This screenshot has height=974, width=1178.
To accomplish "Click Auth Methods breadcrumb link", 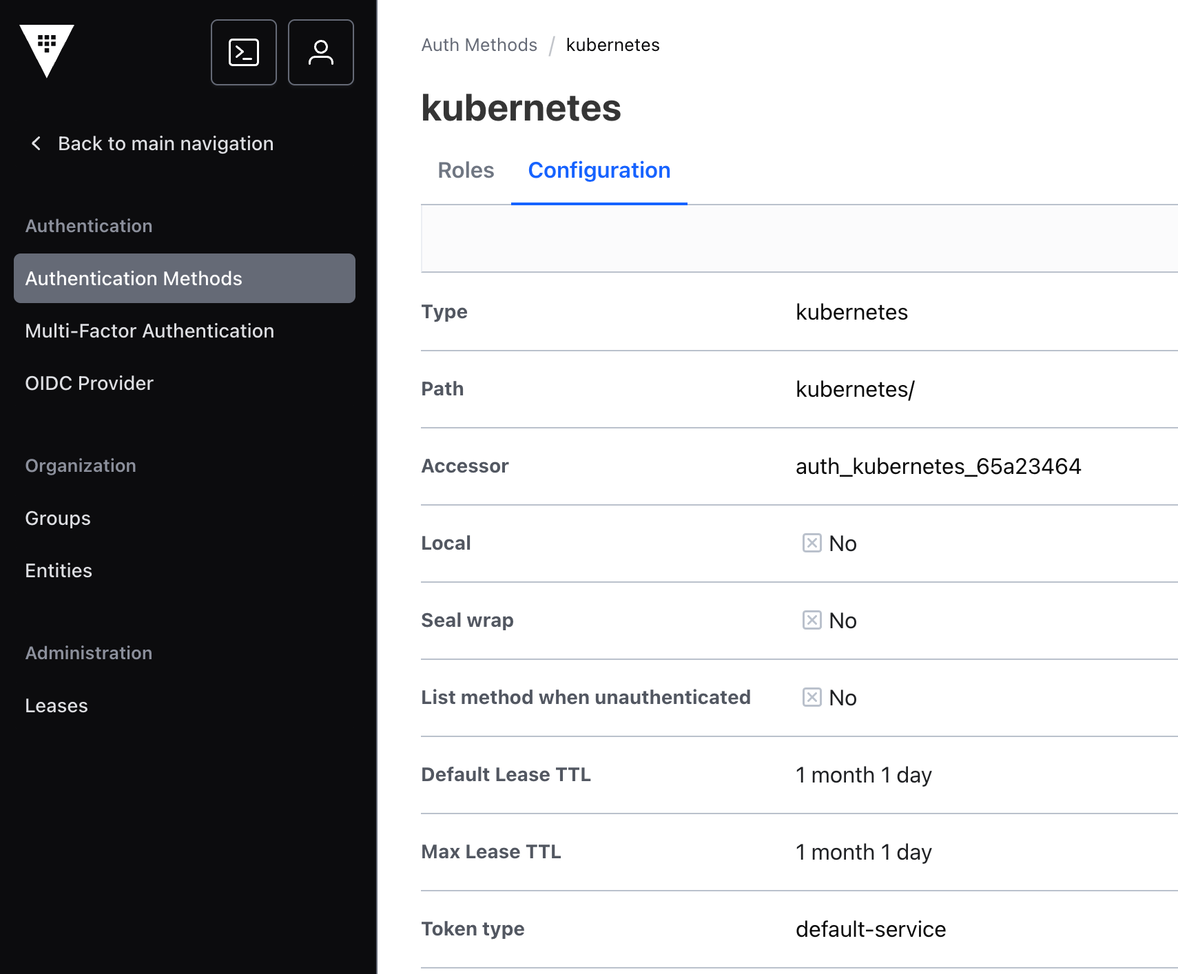I will point(479,45).
